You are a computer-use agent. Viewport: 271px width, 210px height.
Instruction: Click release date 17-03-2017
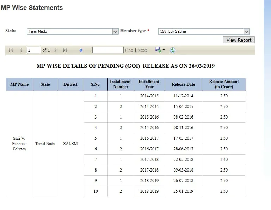(x=183, y=138)
